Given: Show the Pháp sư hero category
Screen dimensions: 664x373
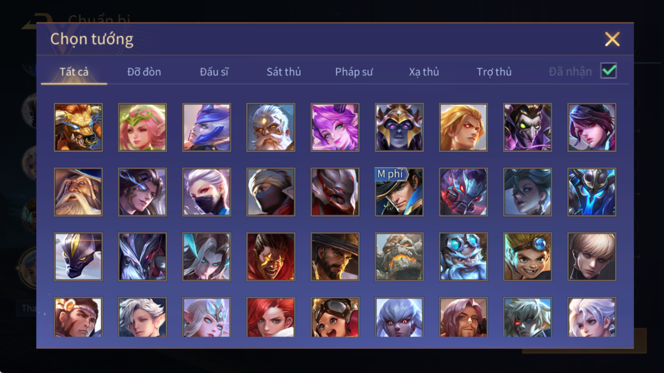Looking at the screenshot, I should click(353, 72).
